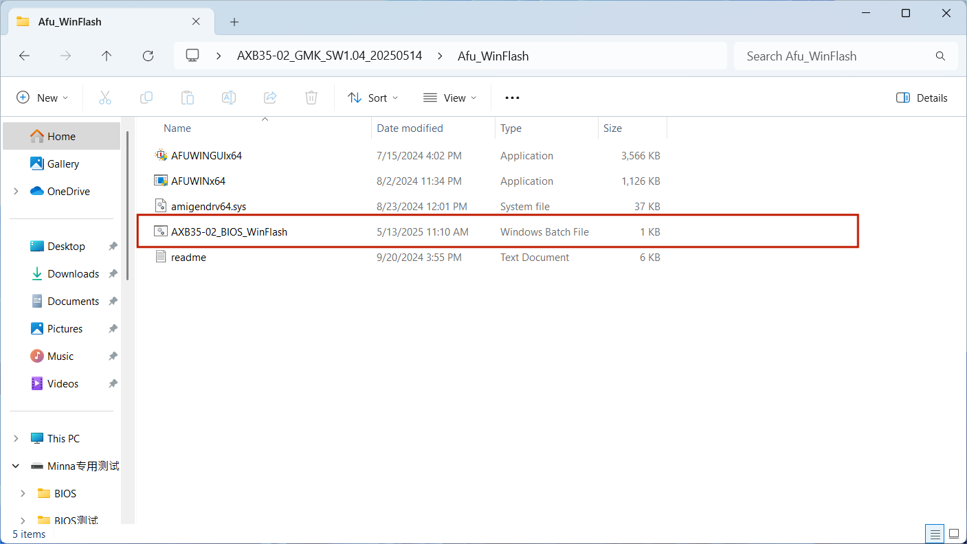967x544 pixels.
Task: Click the Delete trash icon
Action: [311, 98]
